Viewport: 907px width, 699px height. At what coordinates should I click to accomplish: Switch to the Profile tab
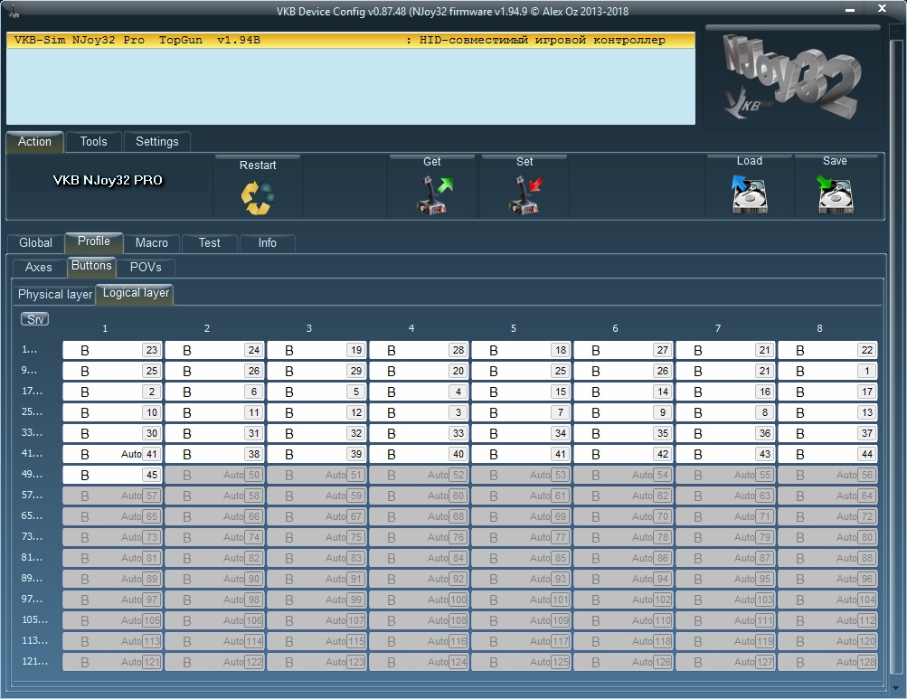pos(94,241)
